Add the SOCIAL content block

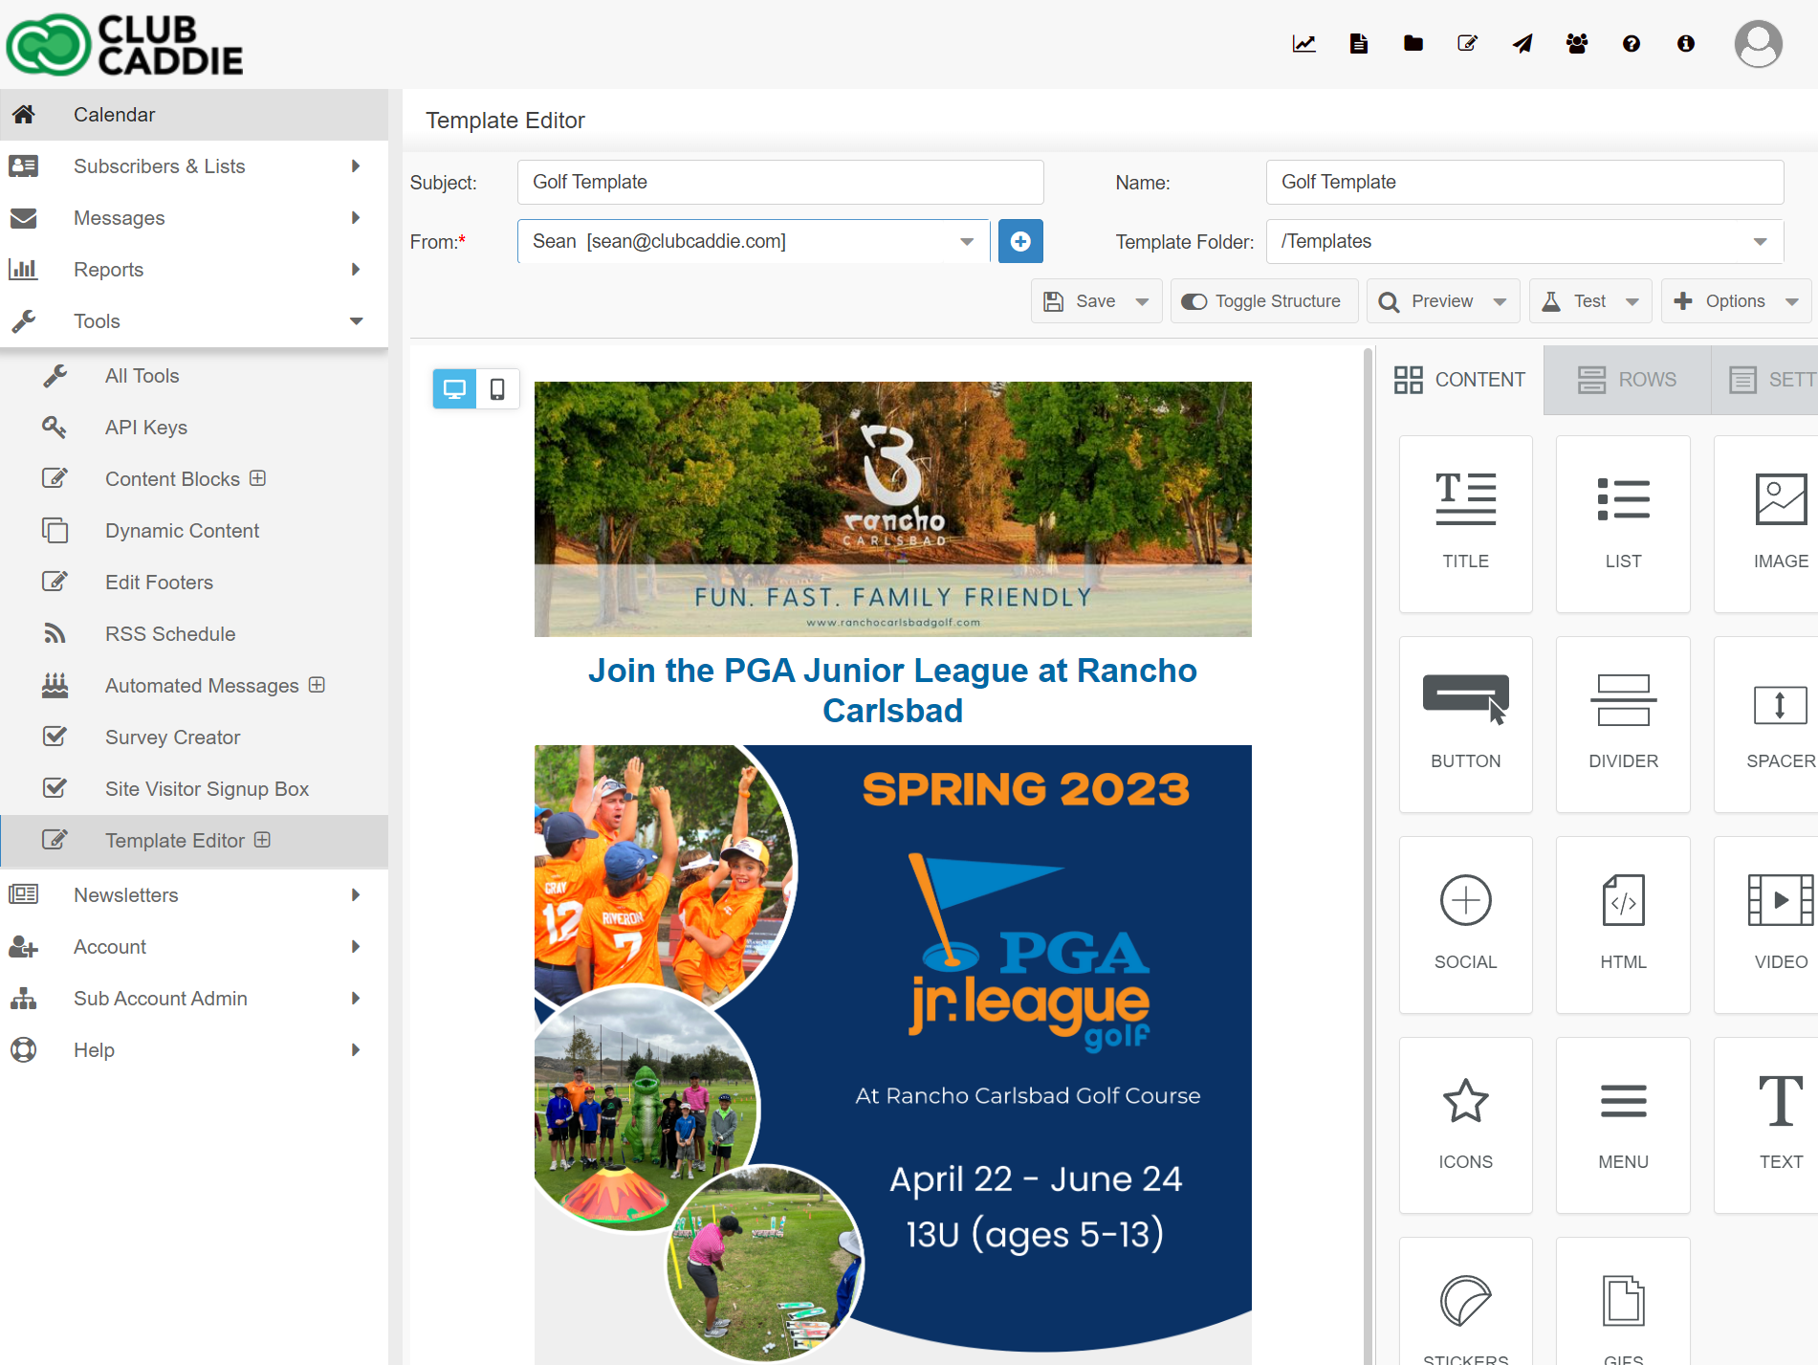(1465, 925)
